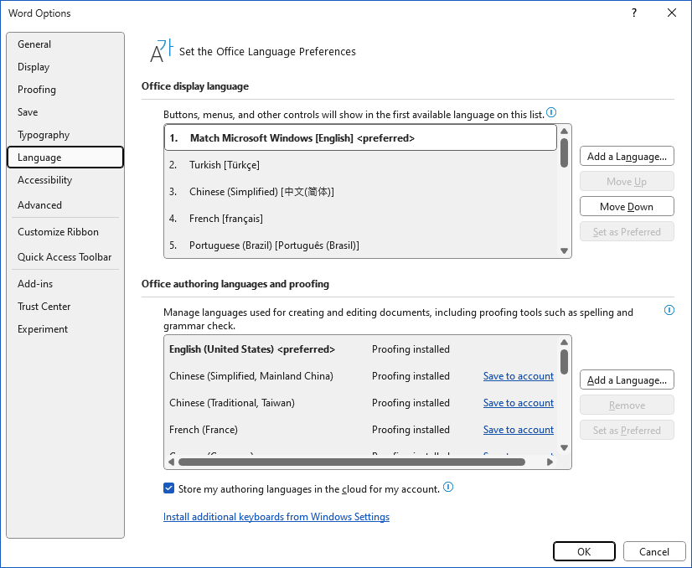Open Customize Ribbon settings
This screenshot has width=692, height=568.
tap(65, 232)
